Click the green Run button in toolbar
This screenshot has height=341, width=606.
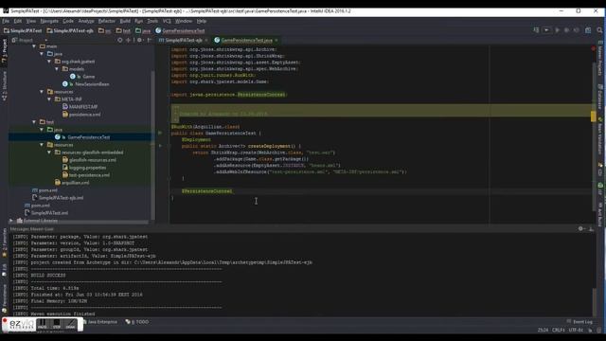(x=558, y=29)
